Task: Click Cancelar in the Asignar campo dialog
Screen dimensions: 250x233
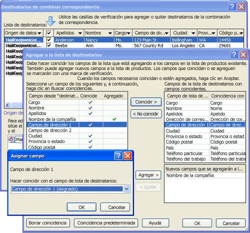Action: coord(115,207)
